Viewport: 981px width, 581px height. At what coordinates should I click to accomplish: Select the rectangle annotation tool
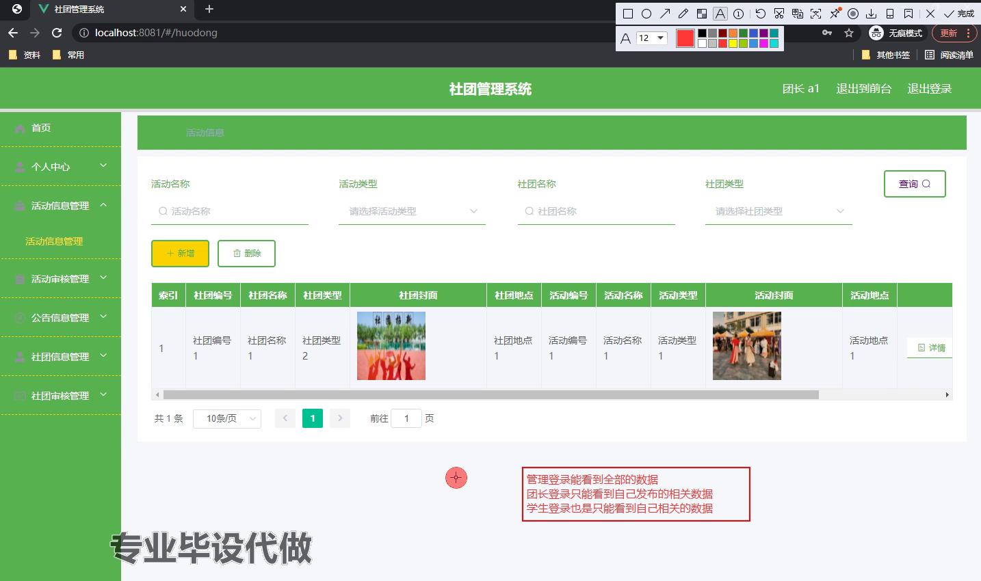point(628,14)
